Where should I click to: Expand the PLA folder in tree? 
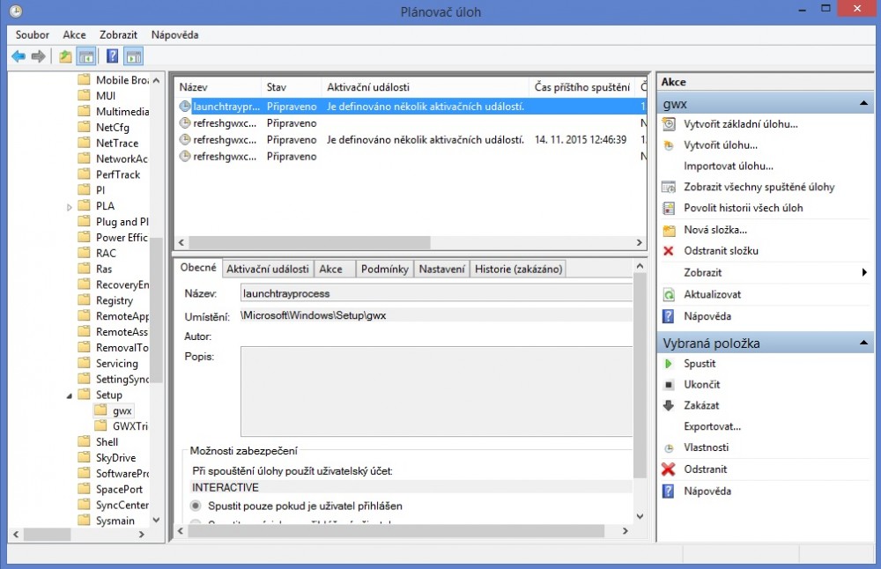coord(70,207)
